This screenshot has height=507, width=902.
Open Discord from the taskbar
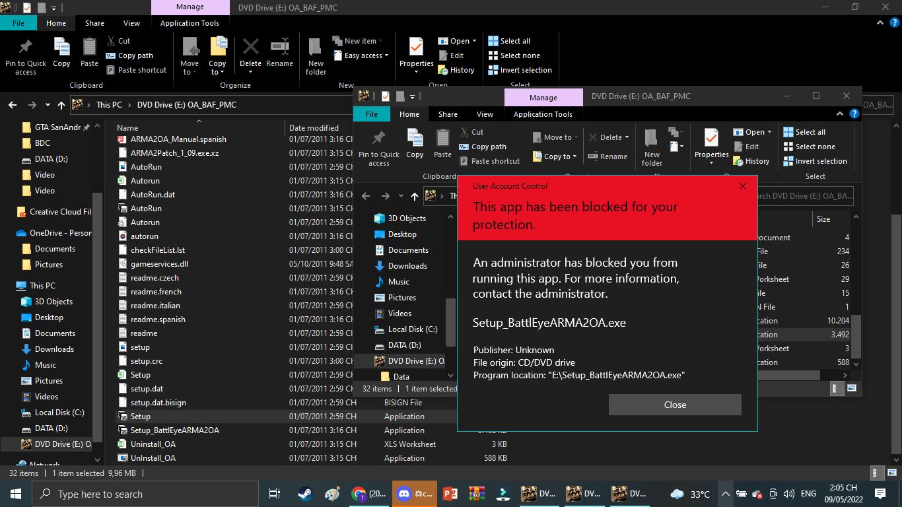click(x=415, y=494)
